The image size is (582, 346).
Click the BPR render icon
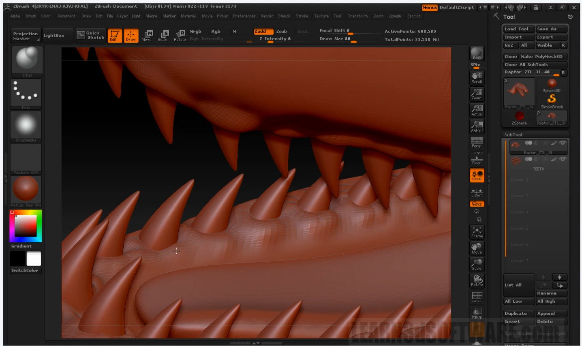point(477,53)
